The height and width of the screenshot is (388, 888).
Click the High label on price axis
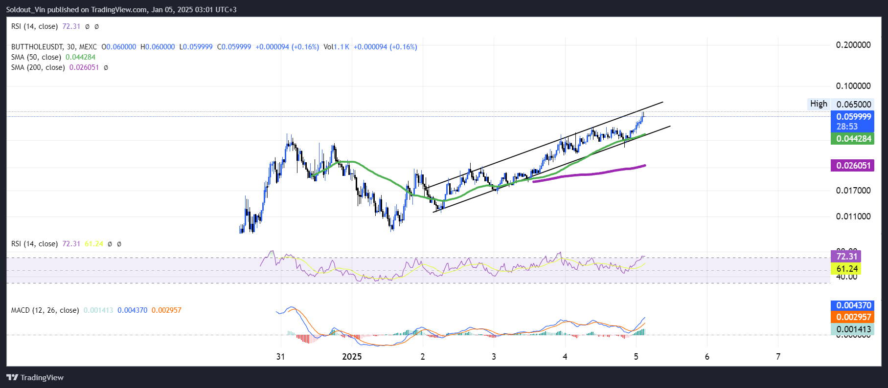[819, 104]
